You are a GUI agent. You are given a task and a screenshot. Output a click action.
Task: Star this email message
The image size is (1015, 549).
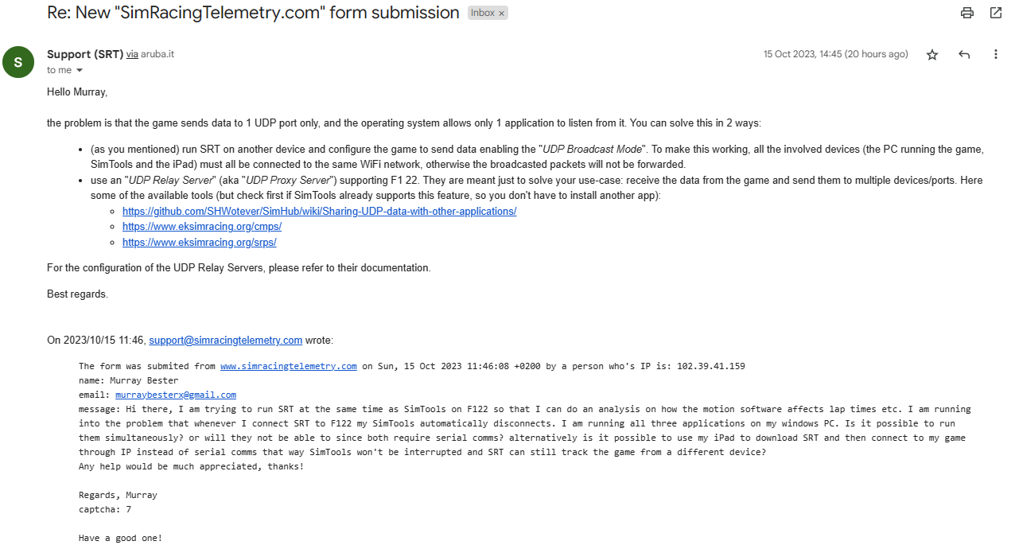tap(932, 55)
